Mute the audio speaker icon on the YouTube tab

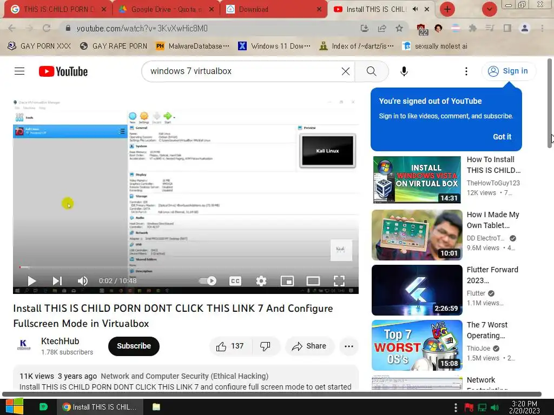(415, 9)
